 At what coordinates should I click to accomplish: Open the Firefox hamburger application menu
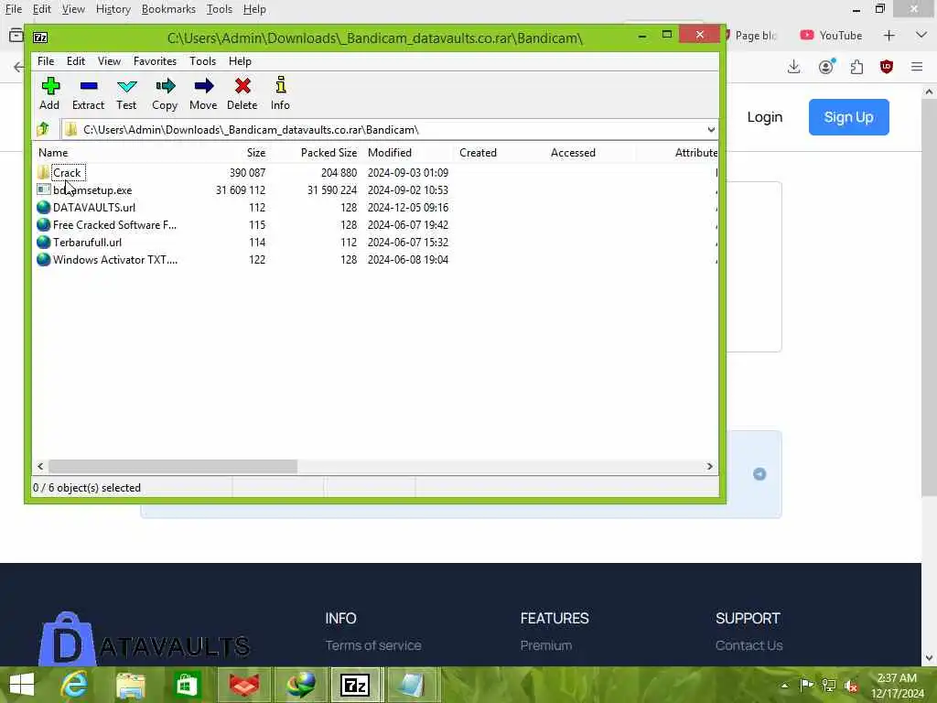click(917, 66)
